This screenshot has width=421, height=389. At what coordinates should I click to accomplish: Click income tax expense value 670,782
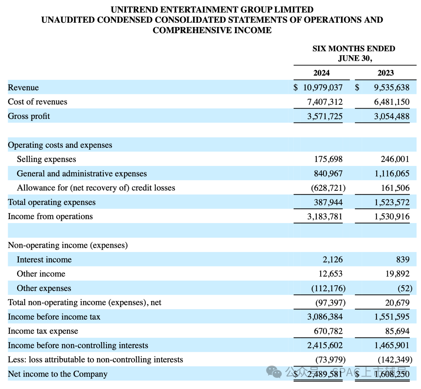click(x=328, y=331)
